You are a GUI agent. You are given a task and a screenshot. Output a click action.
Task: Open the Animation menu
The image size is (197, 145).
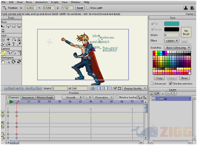click(41, 2)
